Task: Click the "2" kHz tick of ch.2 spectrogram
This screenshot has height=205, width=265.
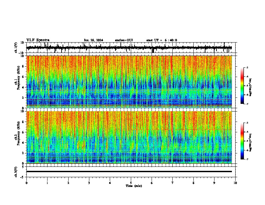Action: 23,153
